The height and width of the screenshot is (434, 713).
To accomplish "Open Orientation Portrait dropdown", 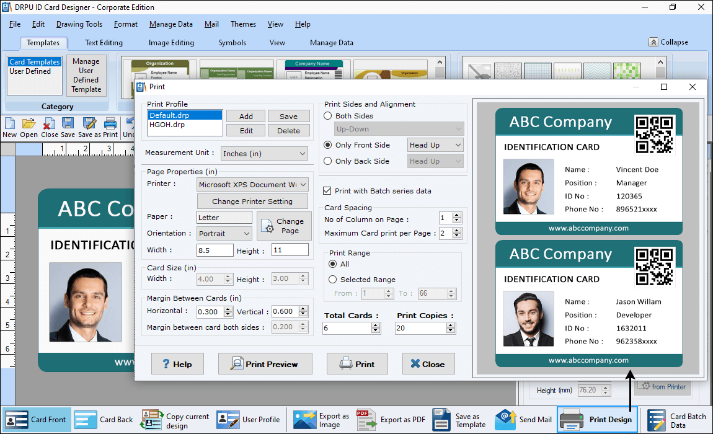I will tap(224, 233).
